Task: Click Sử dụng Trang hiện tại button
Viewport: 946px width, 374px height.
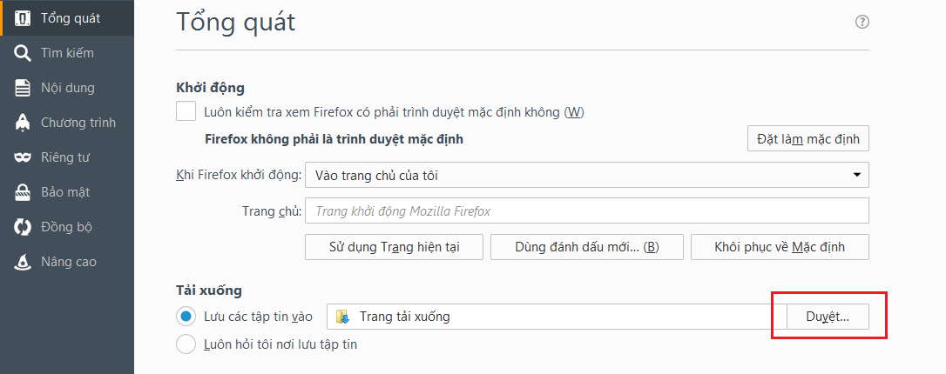Action: [x=394, y=247]
